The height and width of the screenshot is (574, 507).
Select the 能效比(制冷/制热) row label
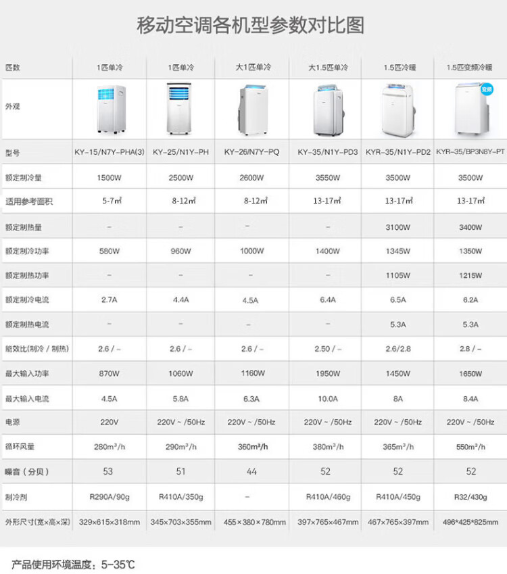pyautogui.click(x=37, y=349)
